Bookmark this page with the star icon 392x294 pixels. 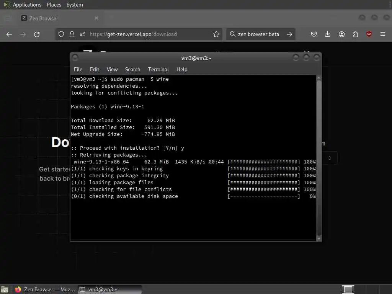pos(216,34)
